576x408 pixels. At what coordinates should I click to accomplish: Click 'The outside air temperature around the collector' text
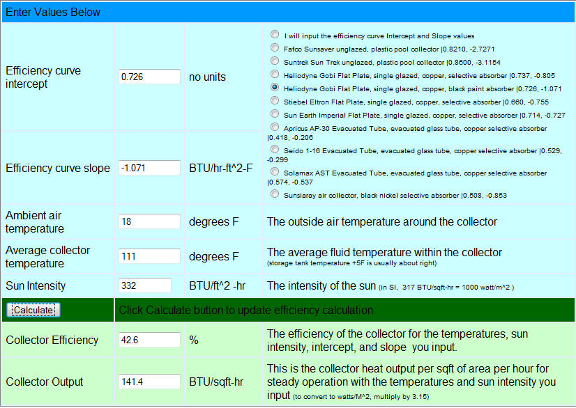pyautogui.click(x=381, y=221)
